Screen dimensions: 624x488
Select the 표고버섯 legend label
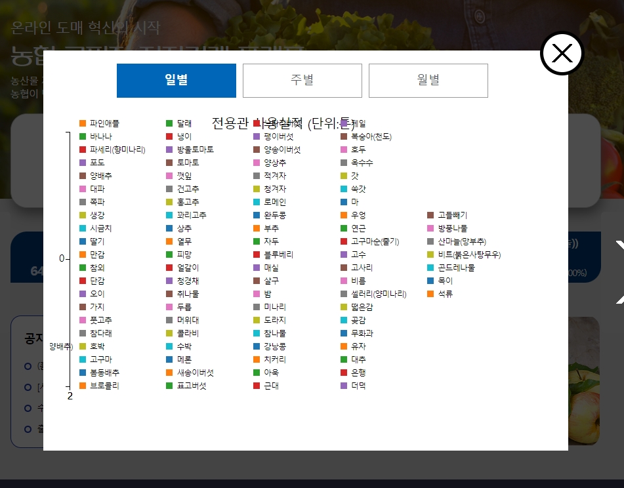click(192, 386)
